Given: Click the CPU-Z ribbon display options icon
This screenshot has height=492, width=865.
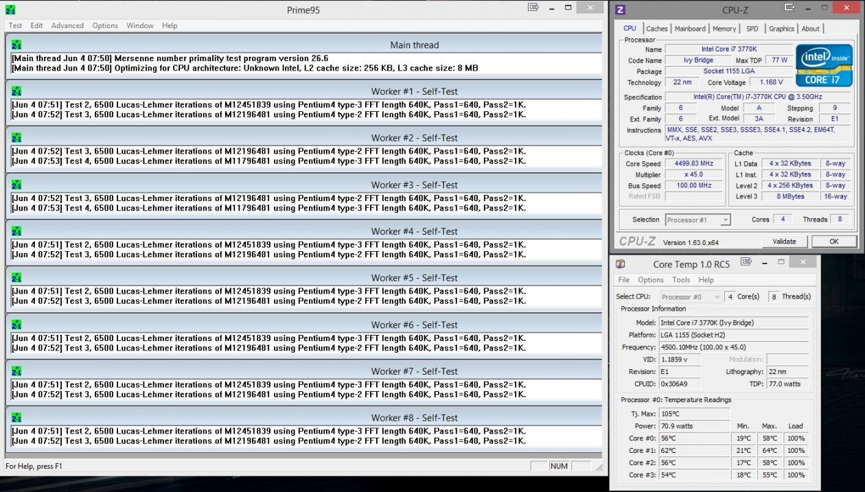Looking at the screenshot, I should pyautogui.click(x=789, y=8).
